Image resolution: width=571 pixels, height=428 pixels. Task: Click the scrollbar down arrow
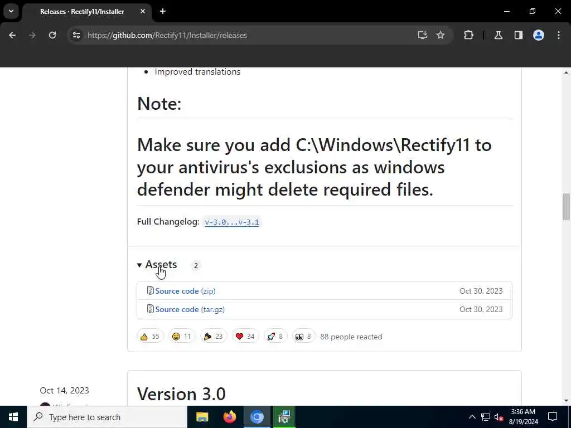coord(566,401)
